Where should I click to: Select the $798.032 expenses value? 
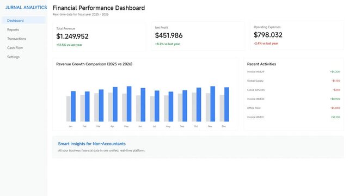pyautogui.click(x=268, y=35)
